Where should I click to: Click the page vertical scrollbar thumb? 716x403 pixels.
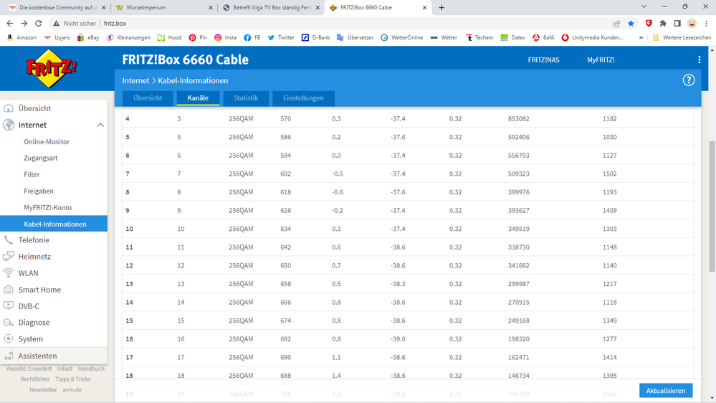click(x=712, y=207)
